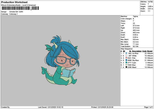Select the Black thread color swatch
154x109 pixels.
126,67
